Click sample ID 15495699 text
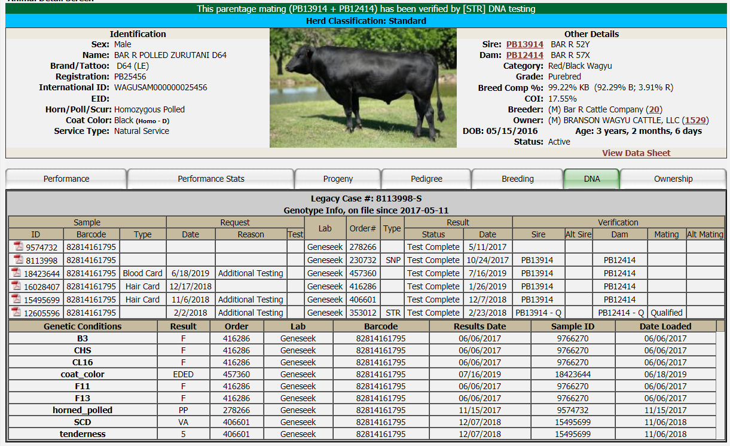This screenshot has width=730, height=446. tap(42, 300)
